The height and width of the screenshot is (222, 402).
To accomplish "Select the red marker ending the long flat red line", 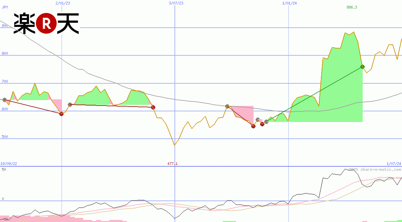I will tap(153, 107).
